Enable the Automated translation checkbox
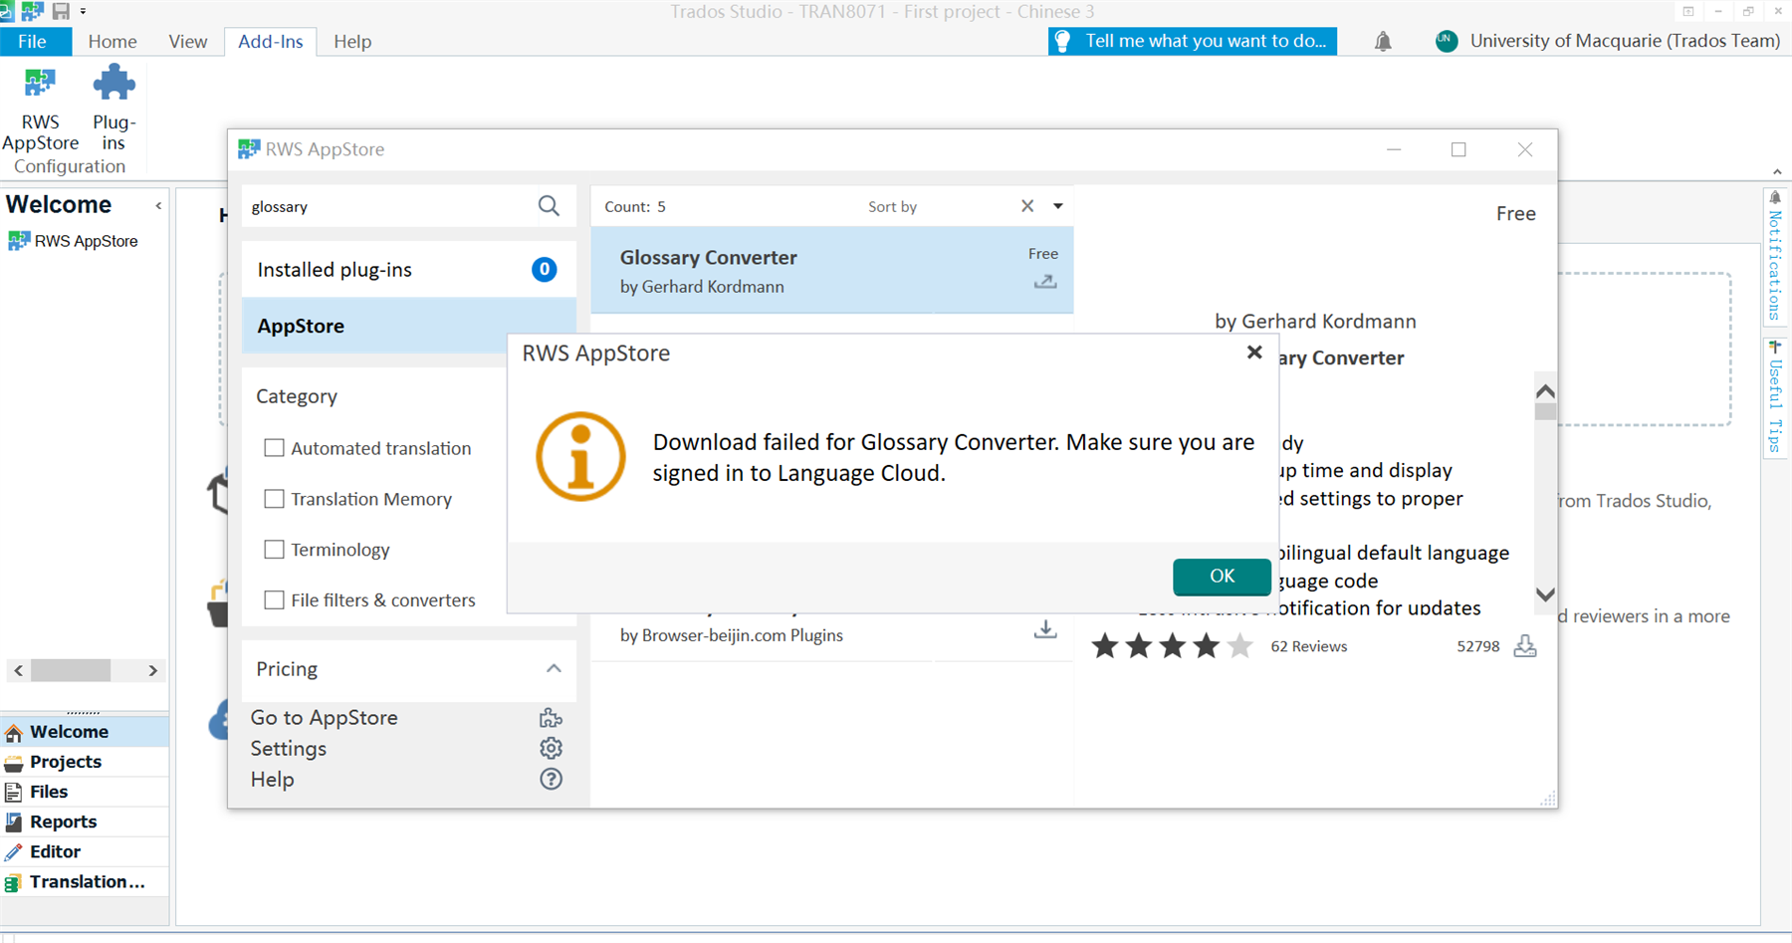 tap(274, 448)
